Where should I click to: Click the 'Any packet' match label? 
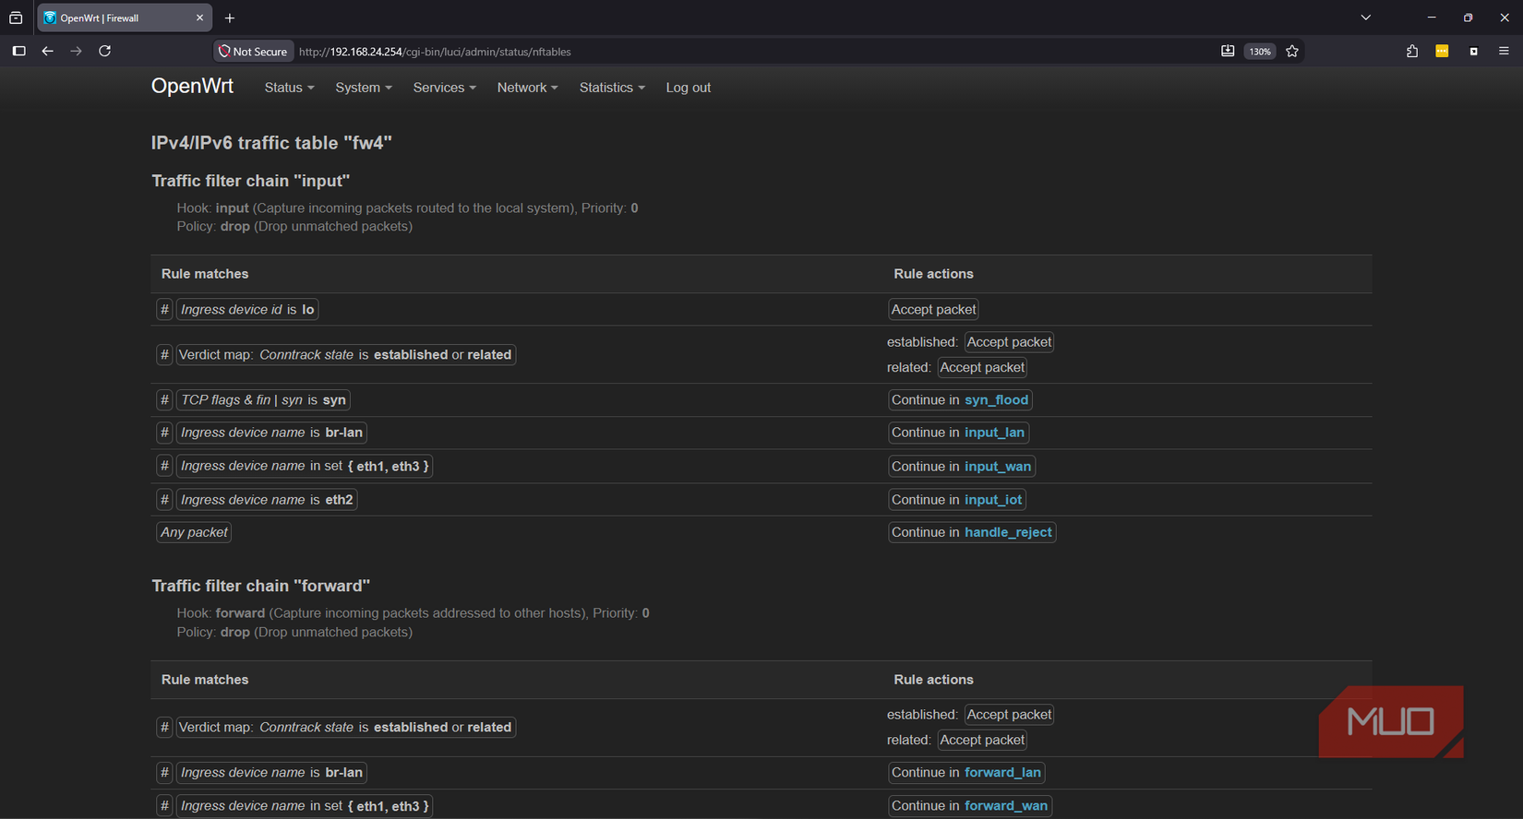tap(194, 532)
